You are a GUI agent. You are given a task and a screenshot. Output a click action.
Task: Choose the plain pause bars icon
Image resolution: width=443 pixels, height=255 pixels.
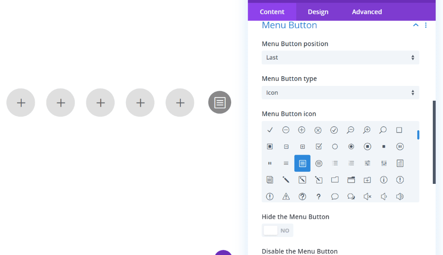tap(270, 163)
